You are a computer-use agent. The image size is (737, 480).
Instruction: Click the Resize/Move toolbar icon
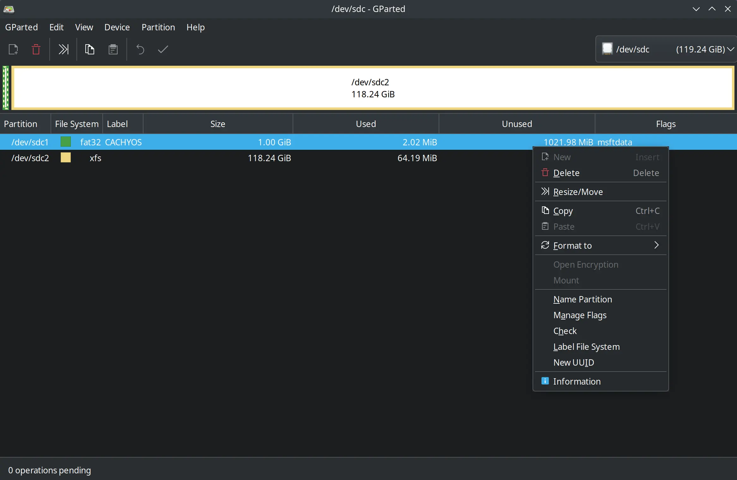pyautogui.click(x=63, y=50)
